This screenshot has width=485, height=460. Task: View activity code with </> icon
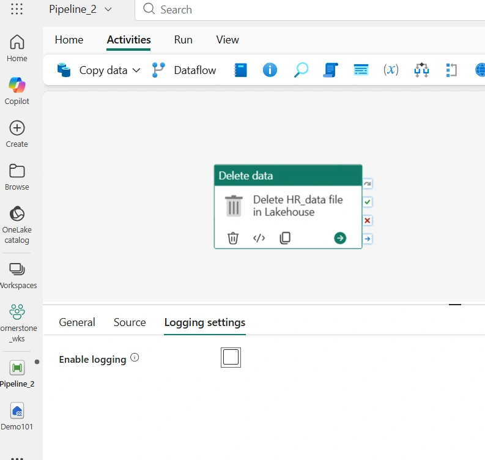pyautogui.click(x=259, y=238)
